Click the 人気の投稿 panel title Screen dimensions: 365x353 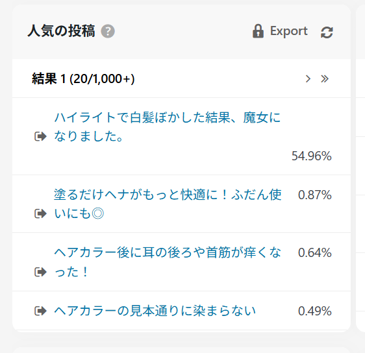pos(61,31)
